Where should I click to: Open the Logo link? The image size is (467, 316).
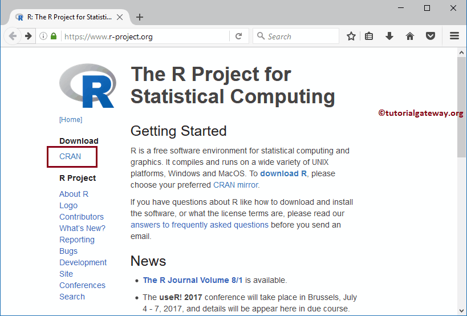click(68, 205)
